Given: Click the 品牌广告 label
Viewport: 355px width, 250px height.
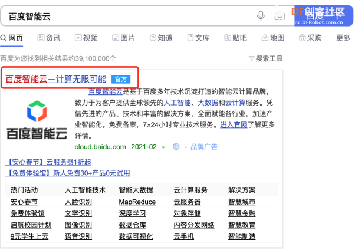Looking at the screenshot, I should [x=204, y=147].
